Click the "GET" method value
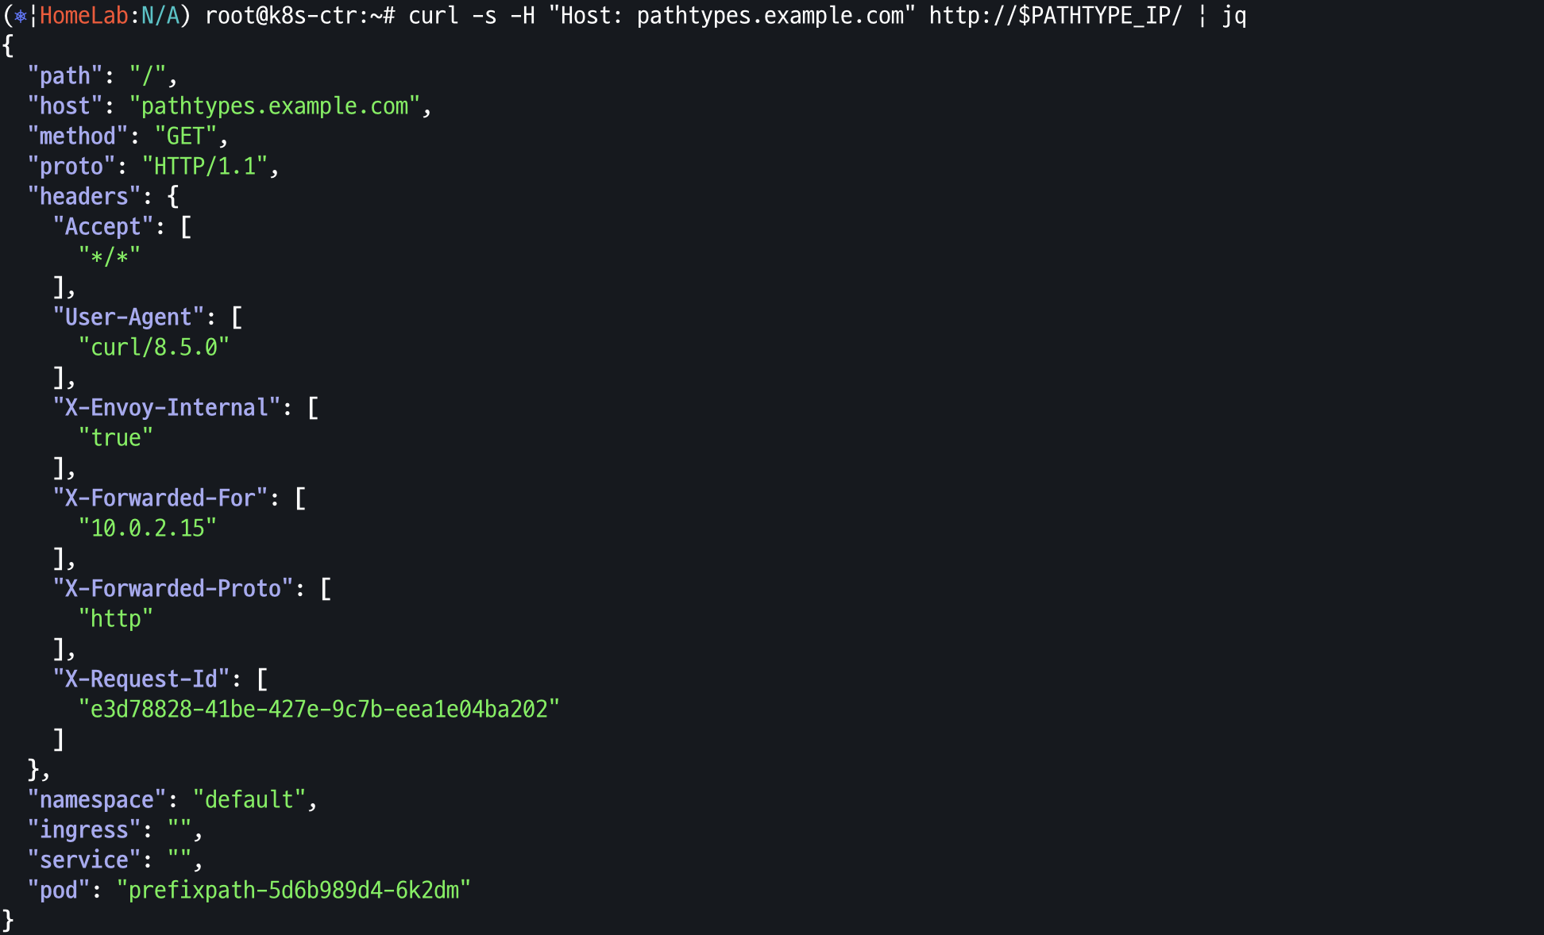Image resolution: width=1544 pixels, height=935 pixels. tap(185, 137)
